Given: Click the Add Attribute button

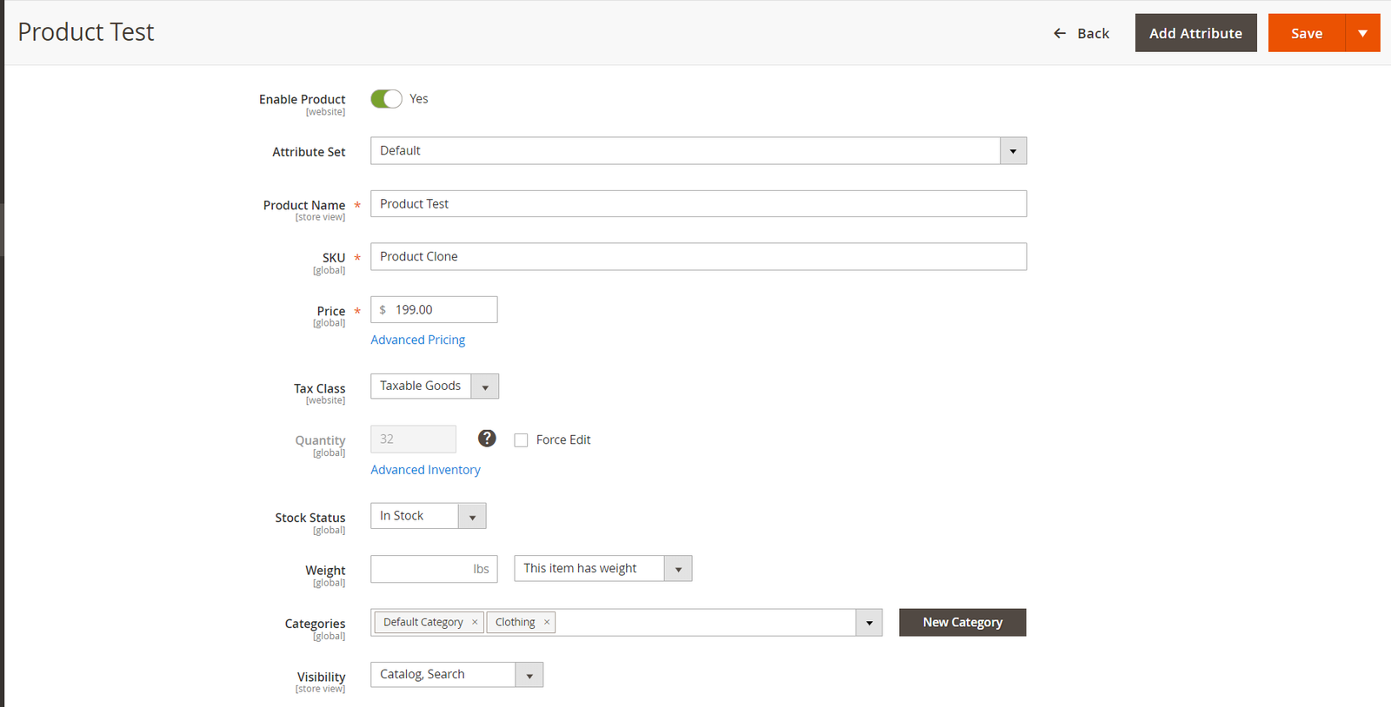Looking at the screenshot, I should [1195, 33].
